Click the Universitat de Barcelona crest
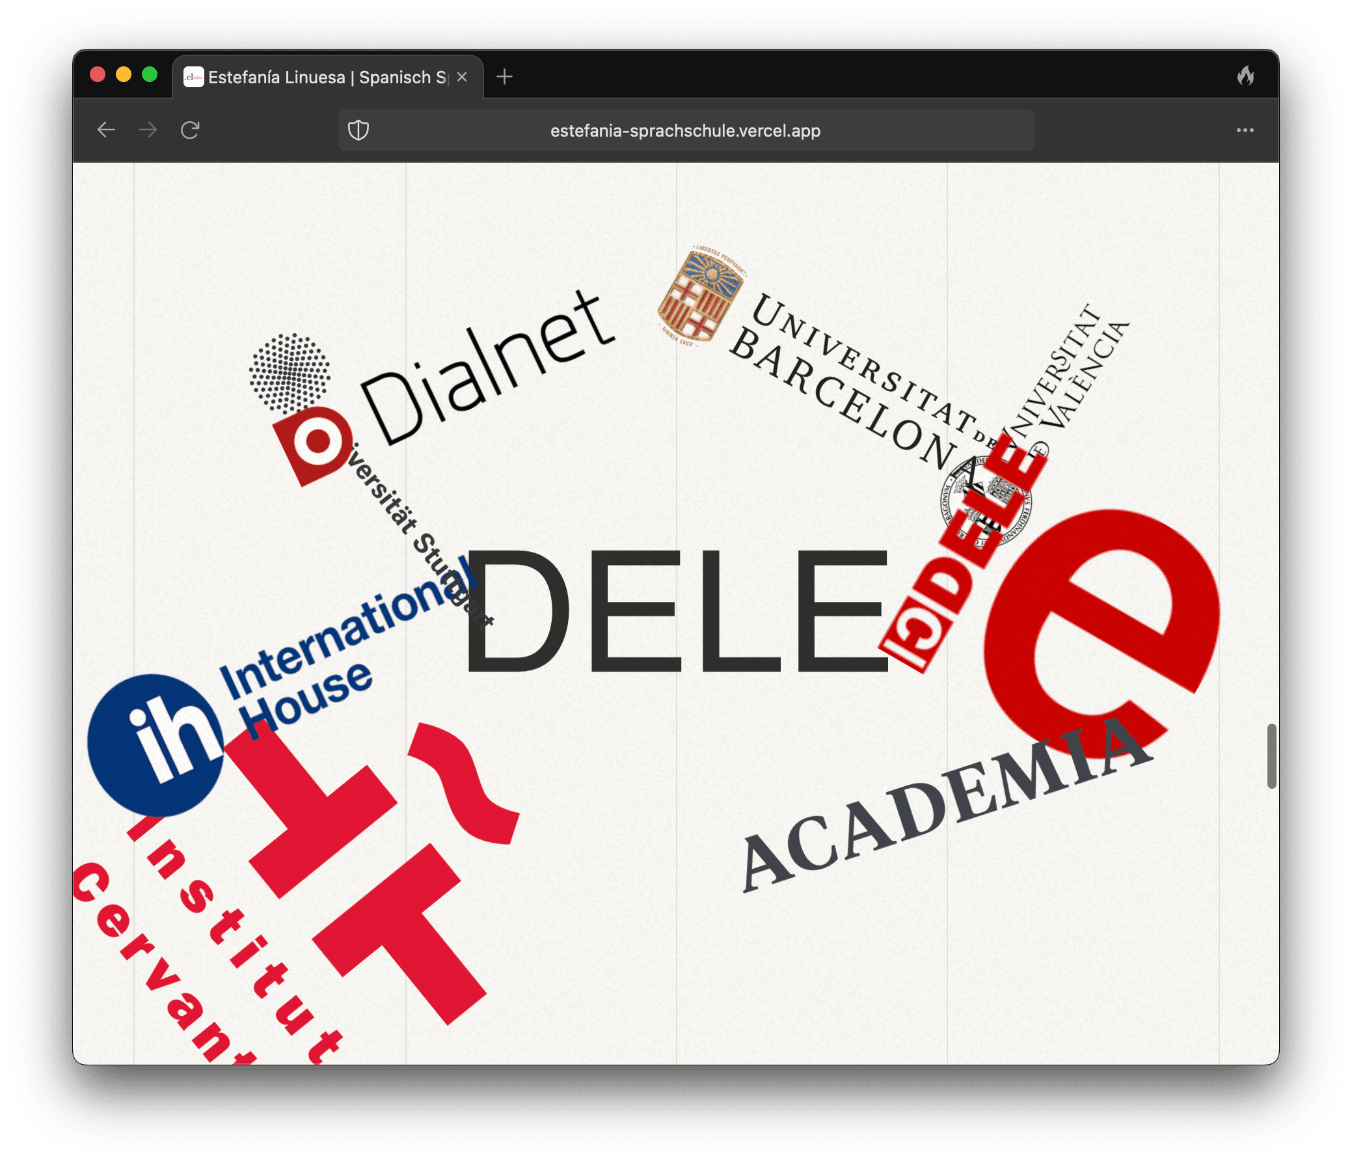 701,297
